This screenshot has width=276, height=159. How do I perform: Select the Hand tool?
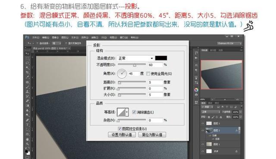click(x=27, y=139)
